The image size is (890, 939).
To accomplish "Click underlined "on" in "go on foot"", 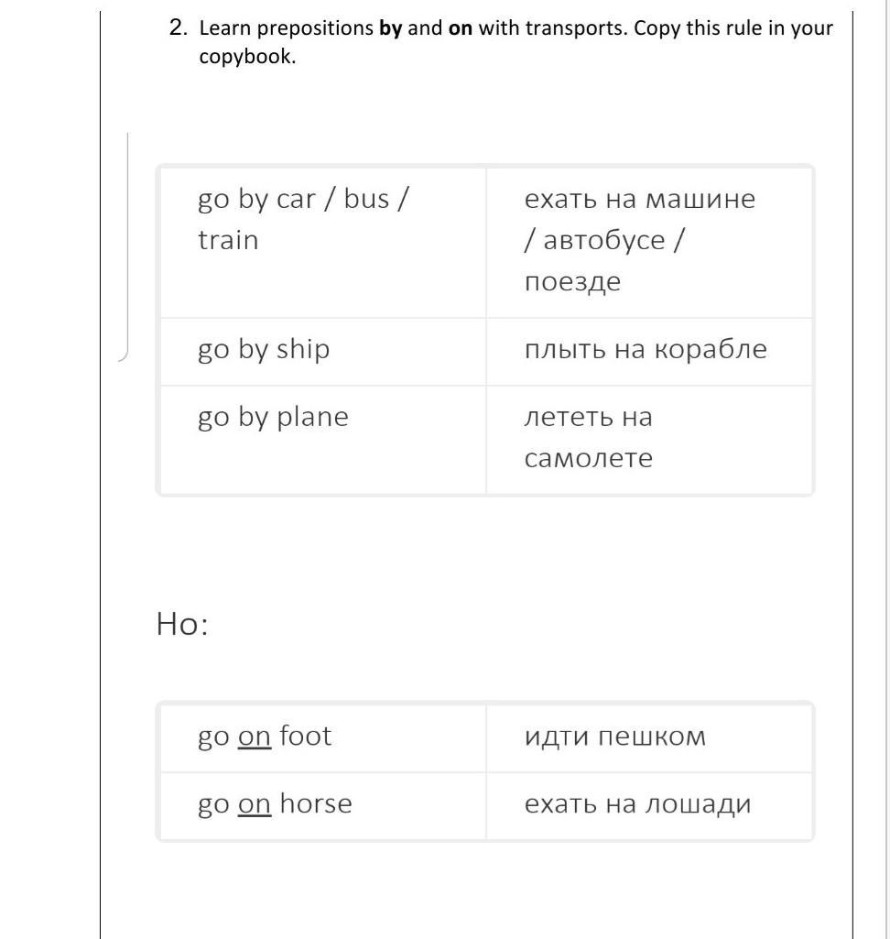I will click(255, 737).
